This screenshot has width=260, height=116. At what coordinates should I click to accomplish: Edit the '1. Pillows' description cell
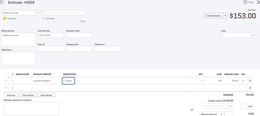click(x=68, y=81)
